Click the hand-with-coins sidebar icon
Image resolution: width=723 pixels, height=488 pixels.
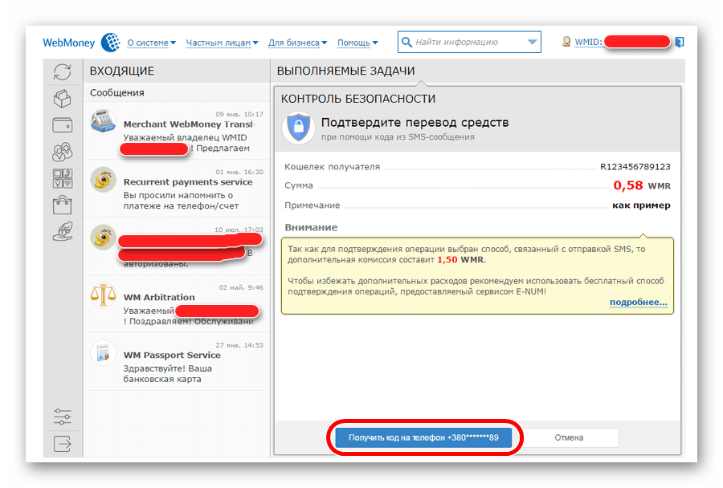[62, 231]
